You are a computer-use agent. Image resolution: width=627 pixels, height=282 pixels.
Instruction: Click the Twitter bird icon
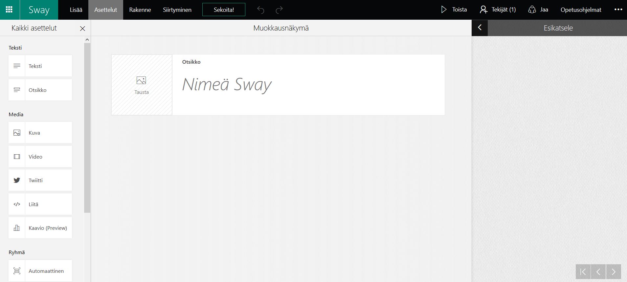[x=17, y=180]
